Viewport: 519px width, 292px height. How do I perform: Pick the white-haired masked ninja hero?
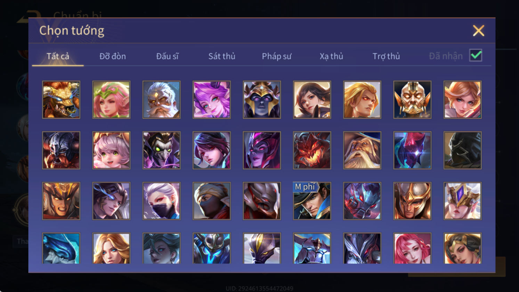(161, 201)
